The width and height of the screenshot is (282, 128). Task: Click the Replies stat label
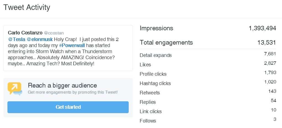(x=148, y=102)
